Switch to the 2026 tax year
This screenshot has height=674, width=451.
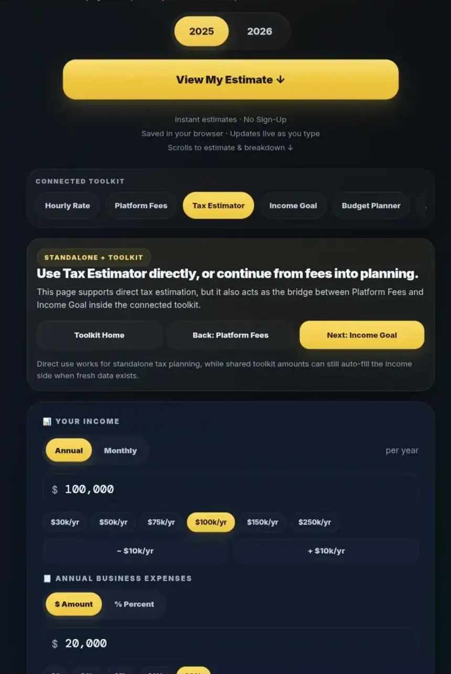(x=260, y=31)
